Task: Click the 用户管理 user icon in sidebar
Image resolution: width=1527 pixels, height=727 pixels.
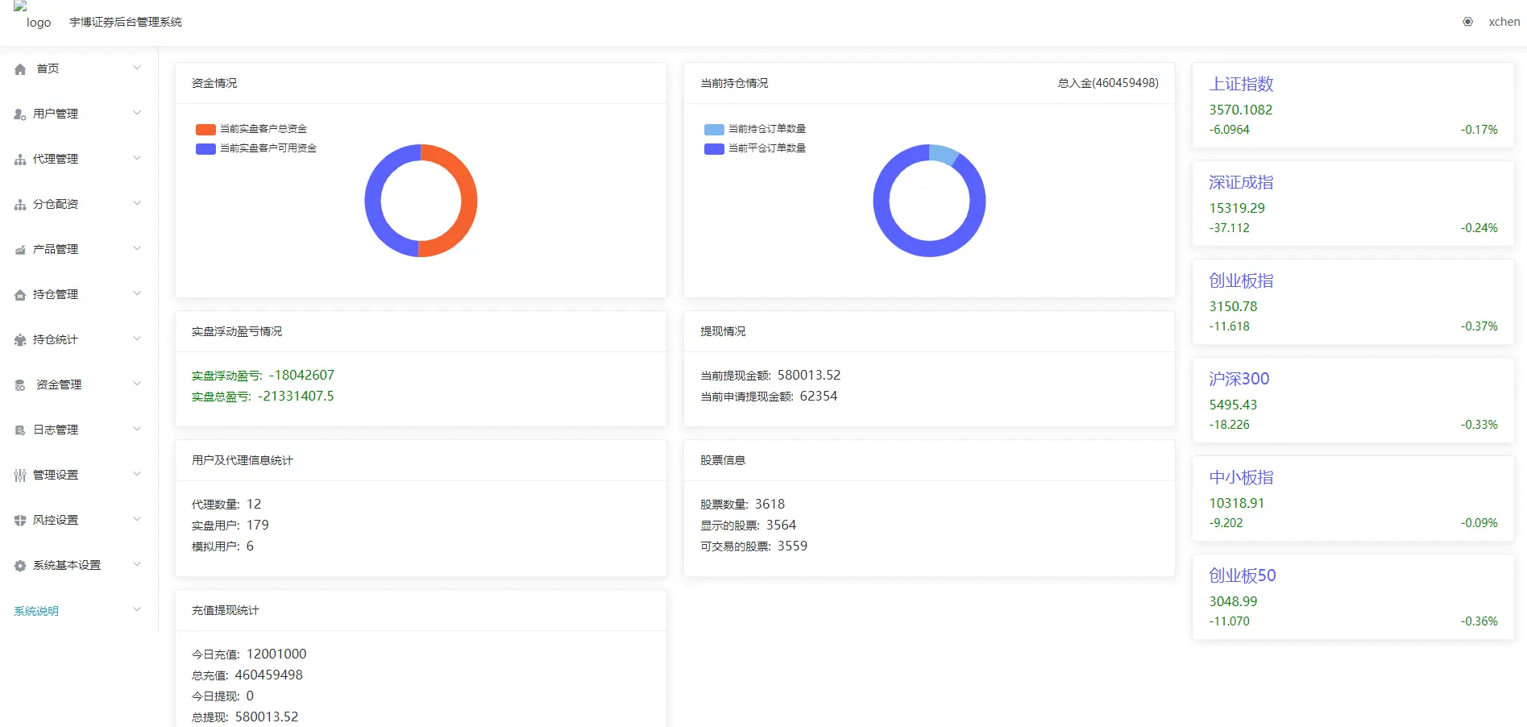Action: 20,114
